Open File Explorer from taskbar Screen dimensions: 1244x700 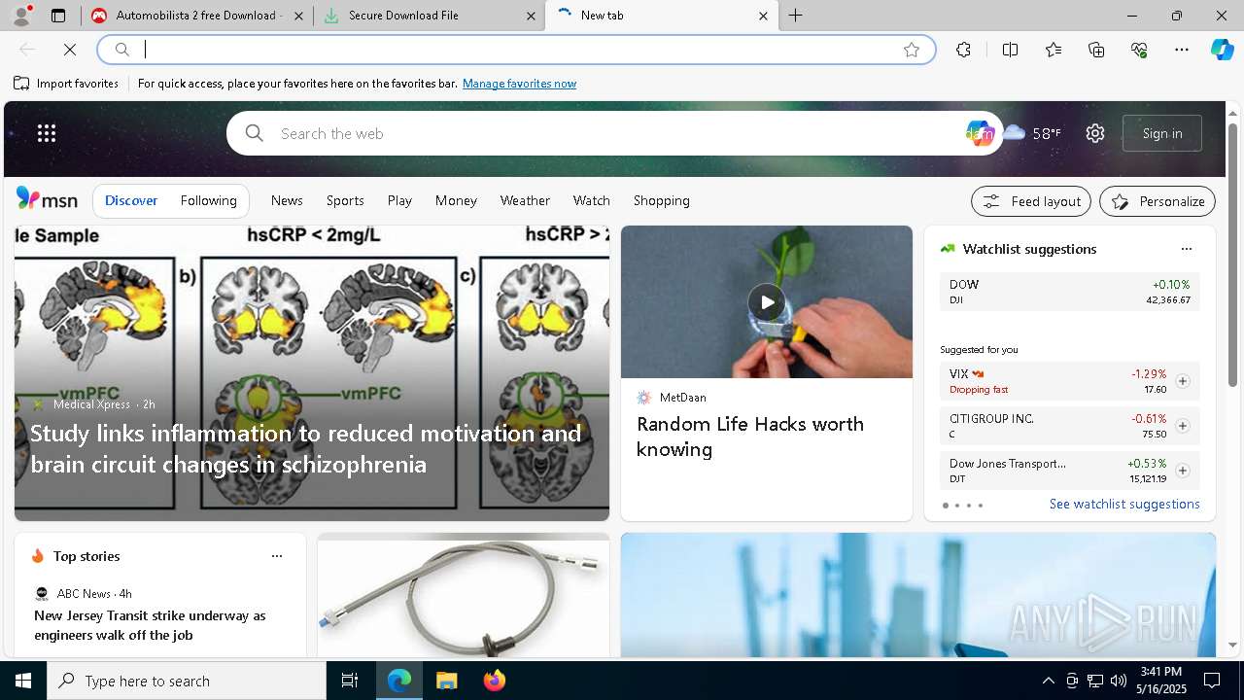pos(446,681)
